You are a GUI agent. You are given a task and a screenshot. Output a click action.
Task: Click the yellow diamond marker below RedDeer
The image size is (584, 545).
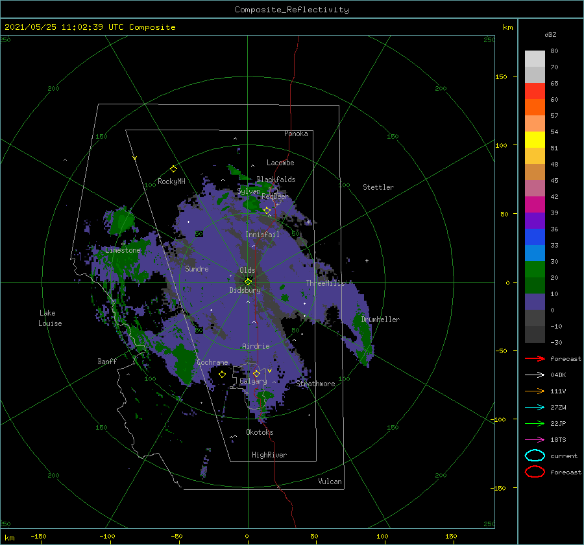(267, 211)
